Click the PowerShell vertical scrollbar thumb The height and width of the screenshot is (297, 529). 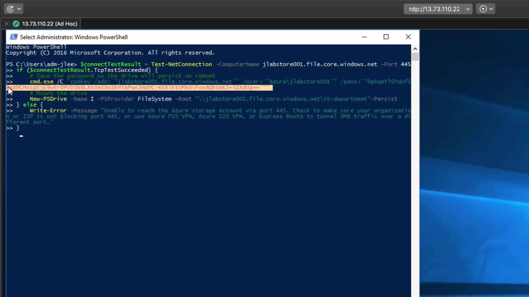tap(415, 57)
